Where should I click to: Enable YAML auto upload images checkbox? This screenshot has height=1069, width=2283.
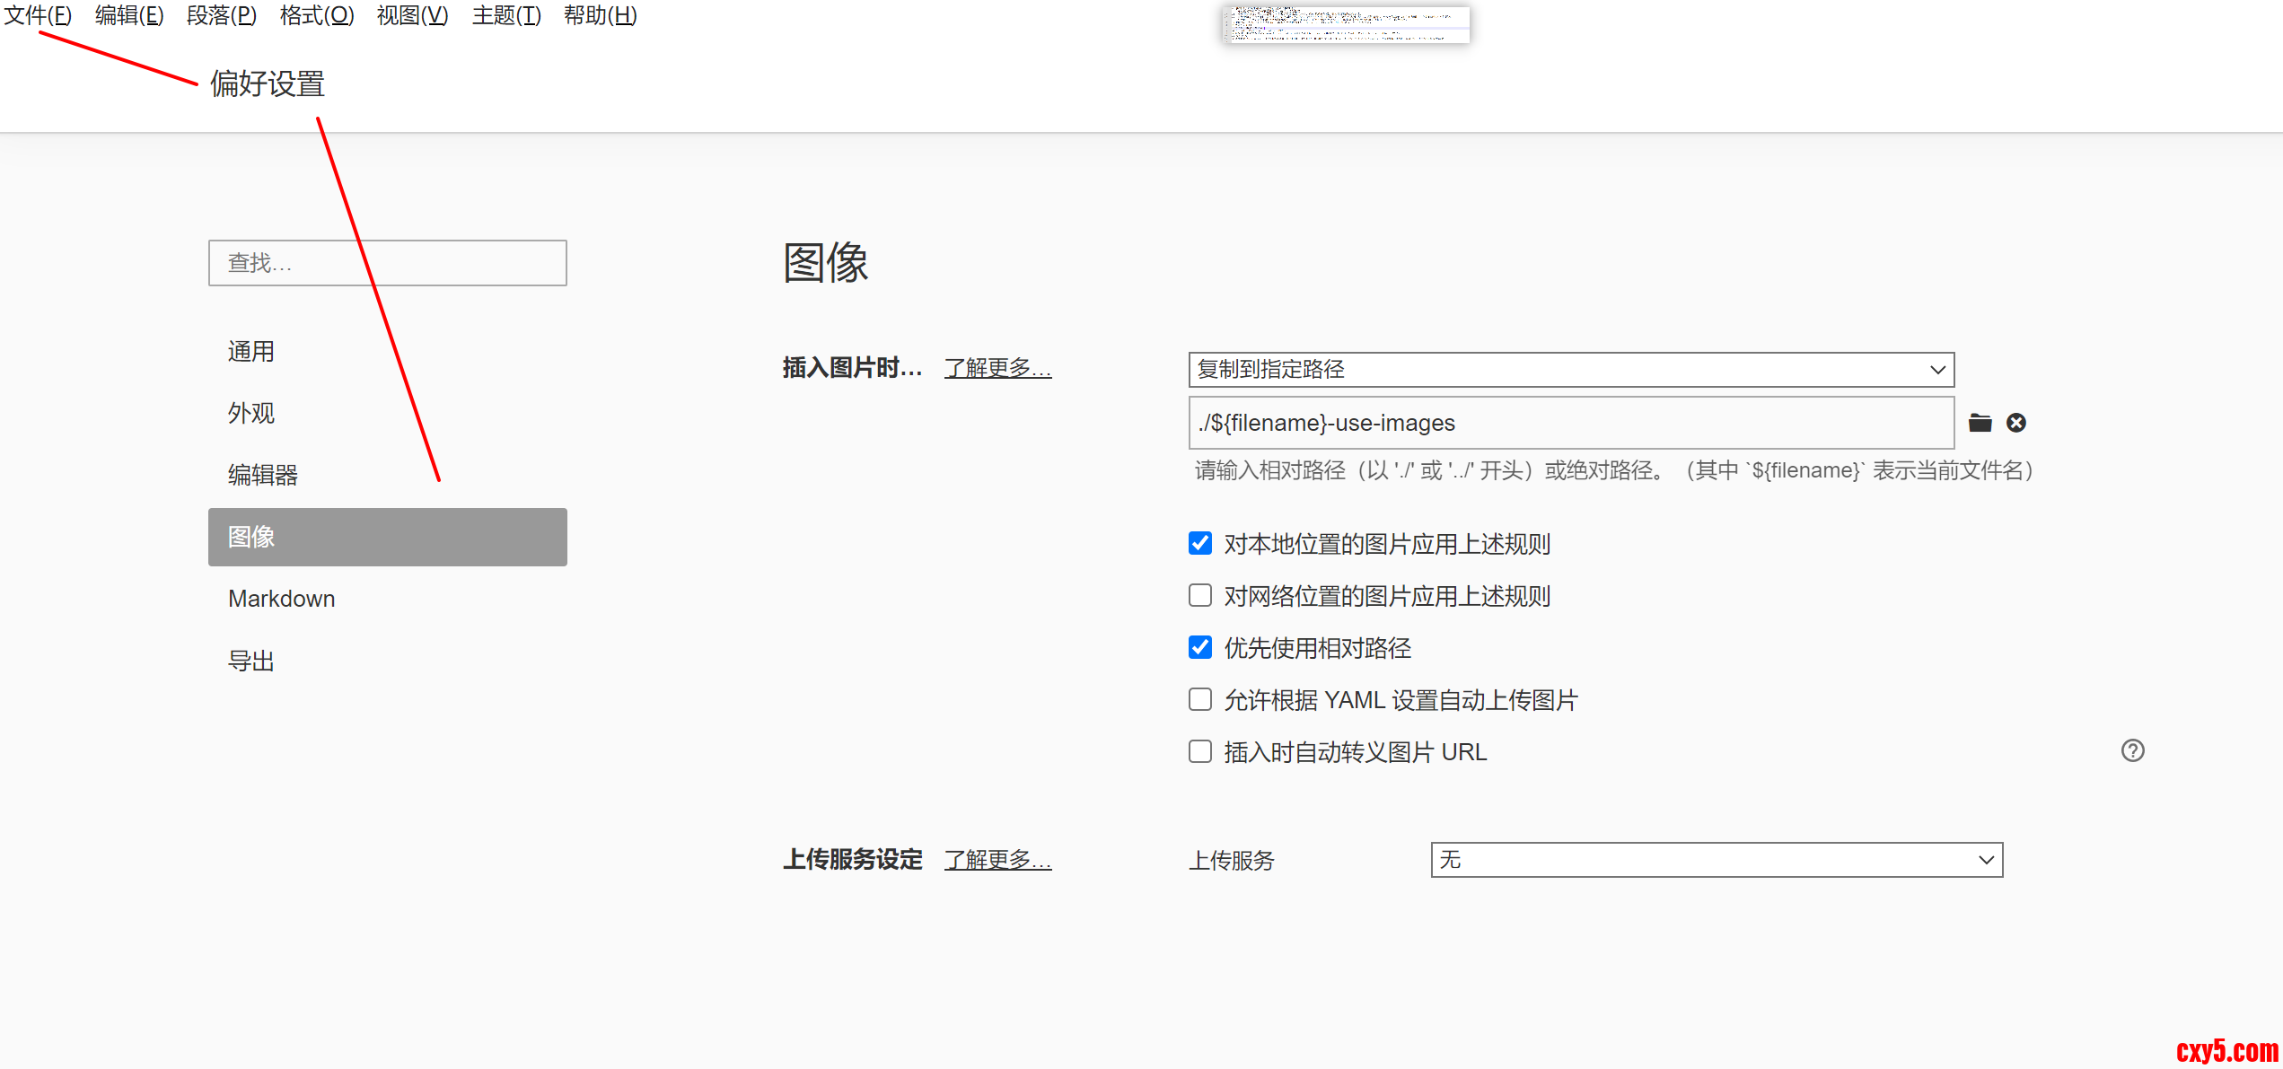coord(1200,699)
